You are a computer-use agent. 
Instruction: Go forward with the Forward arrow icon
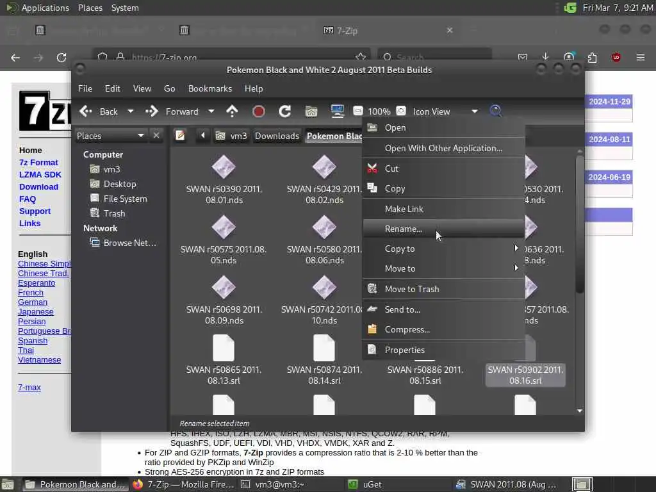tap(152, 111)
